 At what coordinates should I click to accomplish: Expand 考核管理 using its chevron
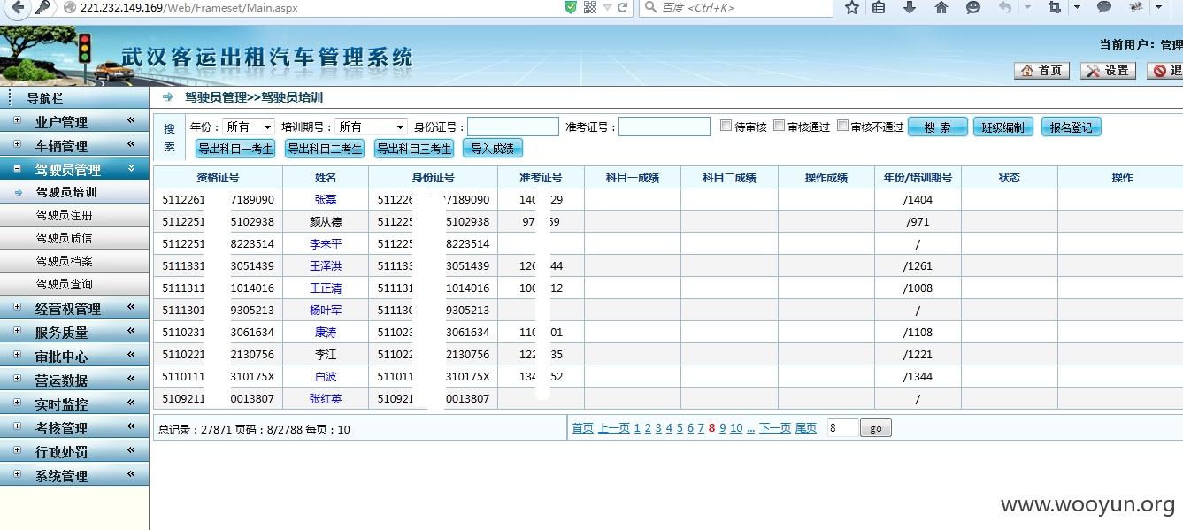tap(131, 426)
